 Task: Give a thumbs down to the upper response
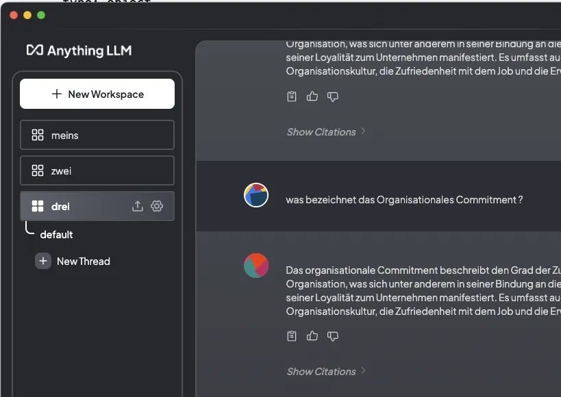coord(333,97)
